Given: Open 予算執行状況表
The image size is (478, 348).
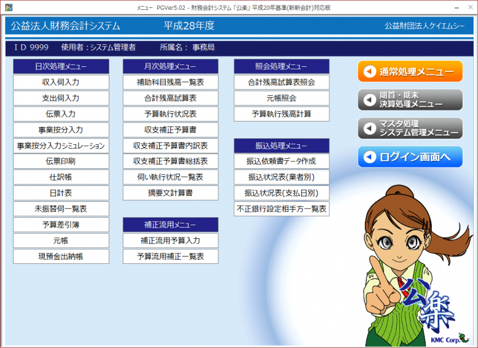Looking at the screenshot, I should point(171,114).
